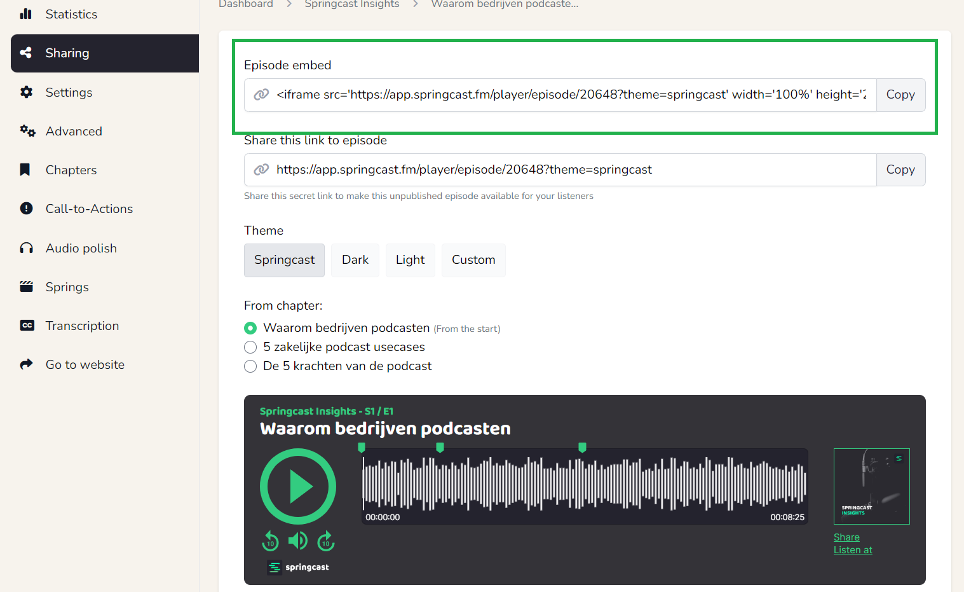Image resolution: width=964 pixels, height=592 pixels.
Task: Play the episode with green play button
Action: coord(298,486)
